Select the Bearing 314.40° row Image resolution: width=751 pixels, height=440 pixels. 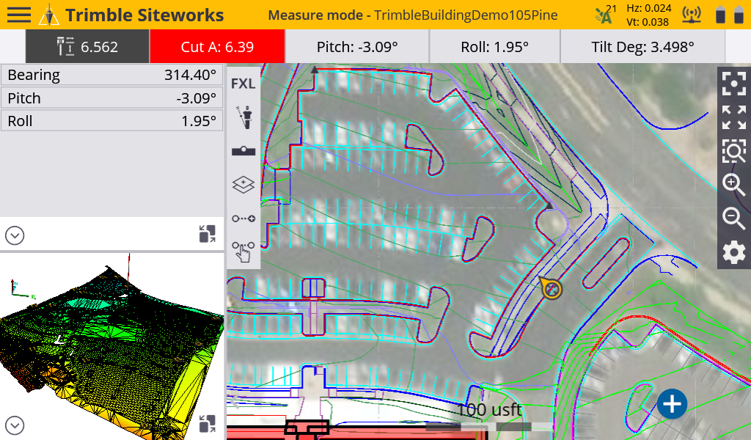[112, 76]
